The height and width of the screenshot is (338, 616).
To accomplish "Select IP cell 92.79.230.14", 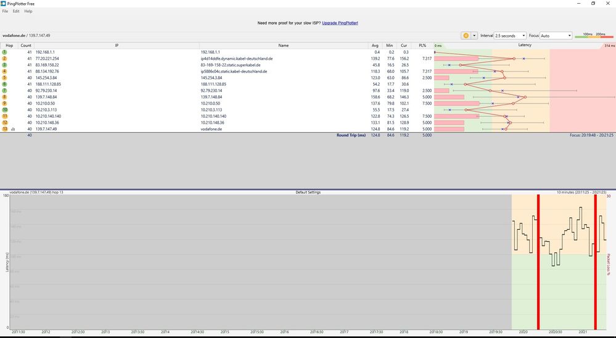I will click(46, 91).
